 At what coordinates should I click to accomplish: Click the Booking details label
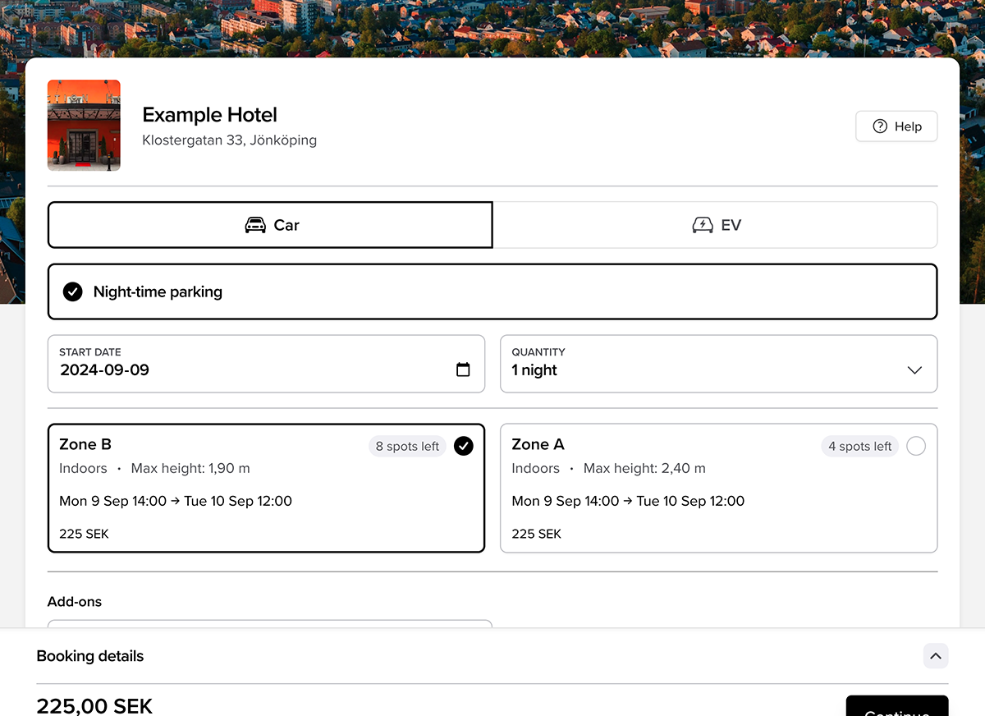pyautogui.click(x=90, y=656)
